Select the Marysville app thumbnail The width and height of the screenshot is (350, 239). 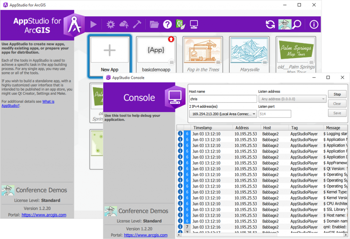249,51
